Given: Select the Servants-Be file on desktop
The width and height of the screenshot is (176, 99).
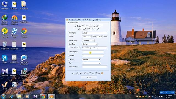Looking at the screenshot, I should tap(14, 45).
